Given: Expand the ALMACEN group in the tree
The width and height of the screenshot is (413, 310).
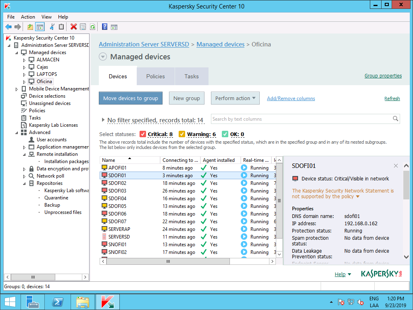Looking at the screenshot, I should point(24,60).
